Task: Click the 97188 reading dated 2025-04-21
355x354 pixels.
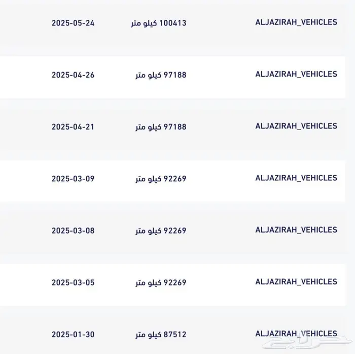Action: pos(161,127)
